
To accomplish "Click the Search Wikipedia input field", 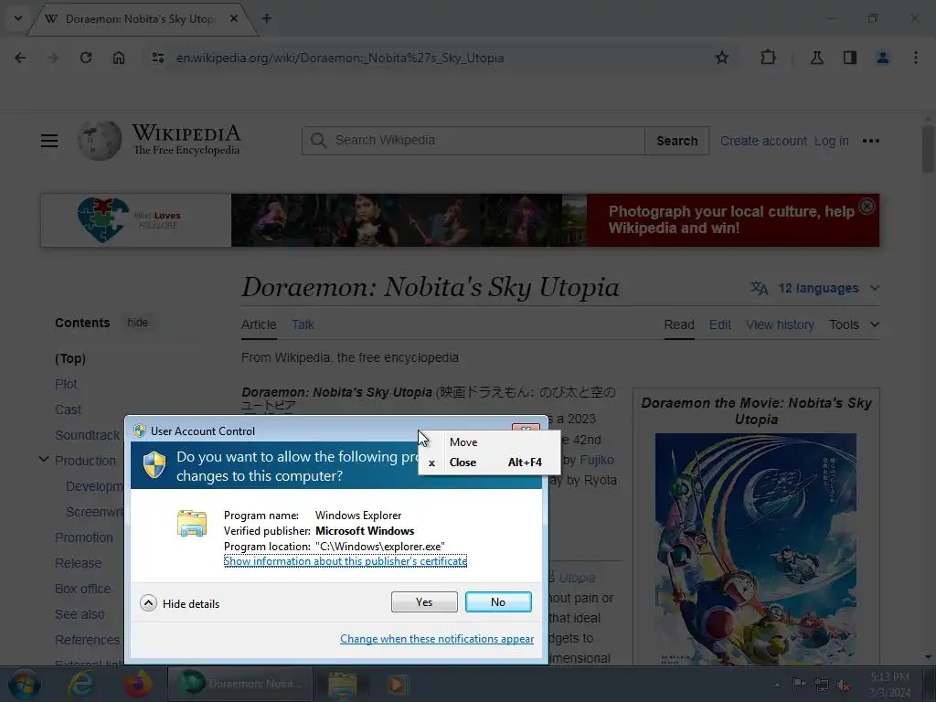I will [473, 140].
